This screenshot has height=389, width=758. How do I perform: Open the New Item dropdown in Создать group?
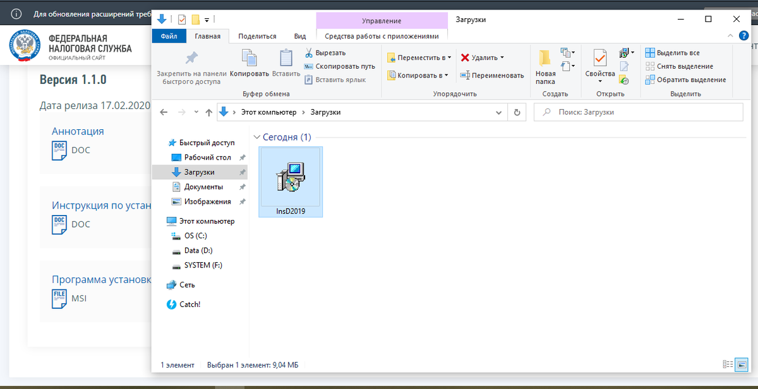(568, 52)
